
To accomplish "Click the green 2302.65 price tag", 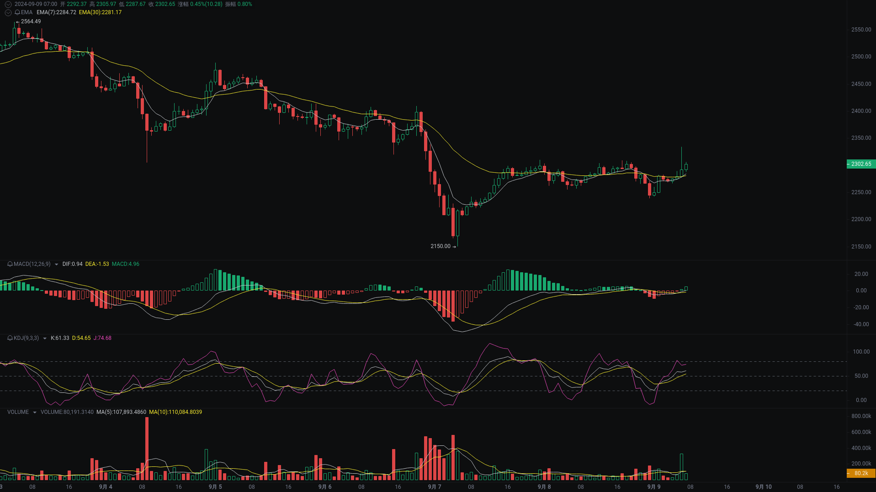I will (x=860, y=164).
